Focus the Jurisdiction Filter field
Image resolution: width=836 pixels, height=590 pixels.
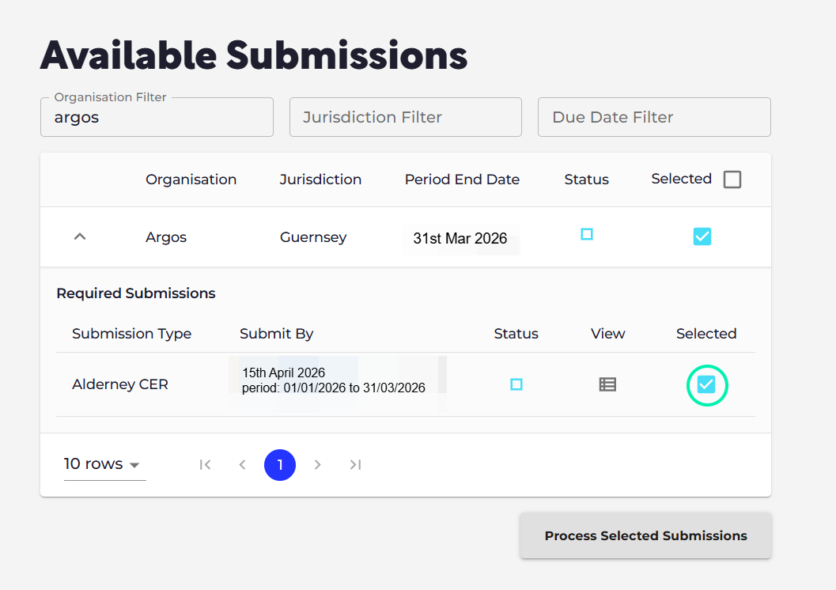click(x=406, y=117)
